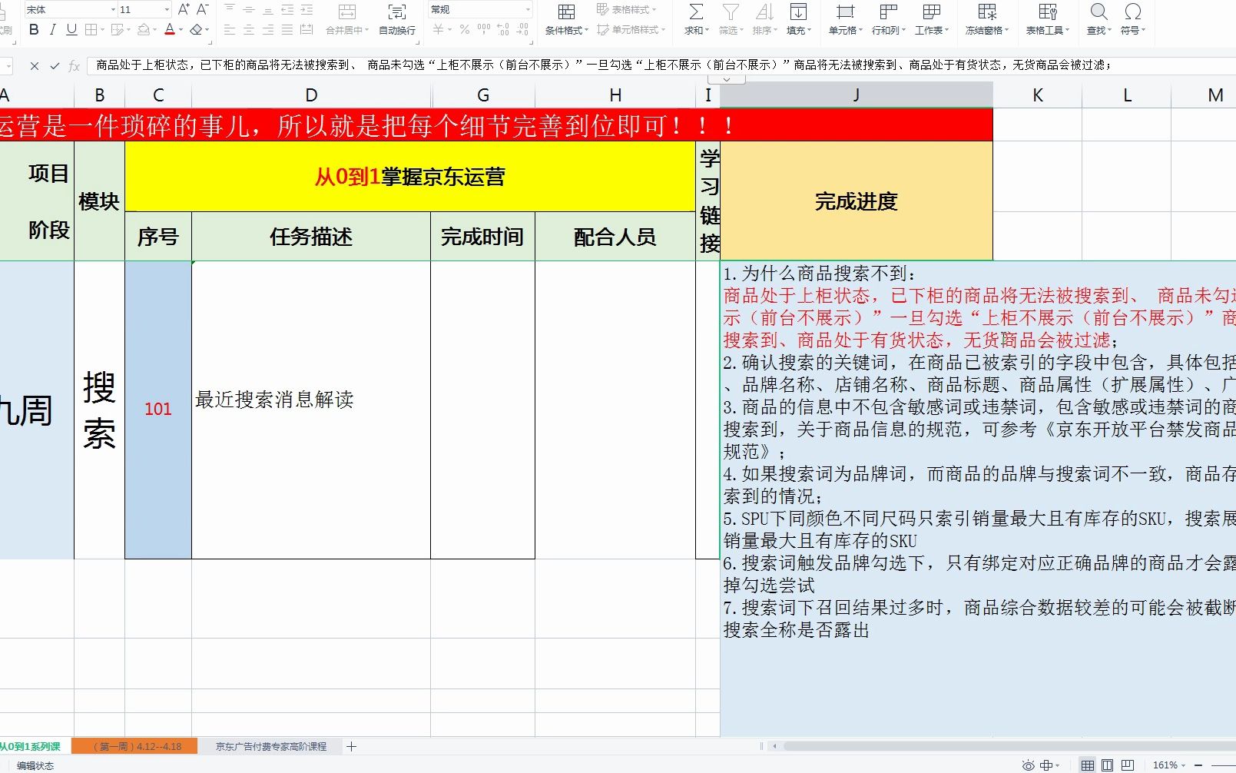Apply the thousands separator style
The height and width of the screenshot is (773, 1236).
[x=484, y=29]
